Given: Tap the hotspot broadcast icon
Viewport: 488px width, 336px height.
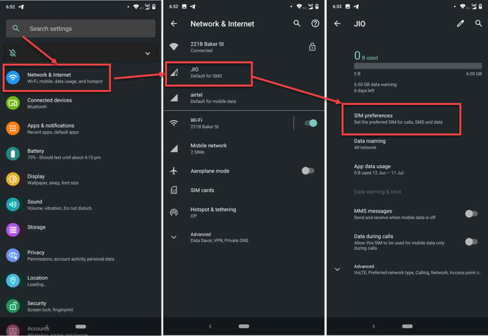Looking at the screenshot, I should (174, 213).
